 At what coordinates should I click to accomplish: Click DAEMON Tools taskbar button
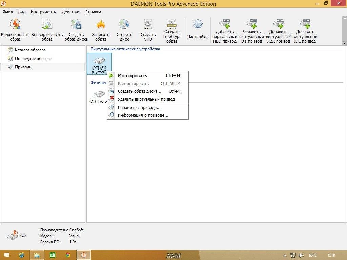coord(84,255)
